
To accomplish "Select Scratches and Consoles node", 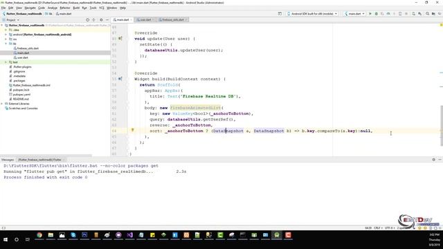I will [23, 108].
